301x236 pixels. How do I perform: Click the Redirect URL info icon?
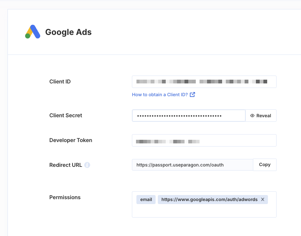coord(87,165)
